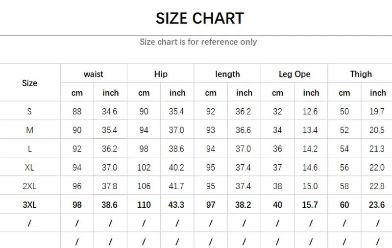Click the Hip column header
The image size is (392, 248).
point(160,74)
